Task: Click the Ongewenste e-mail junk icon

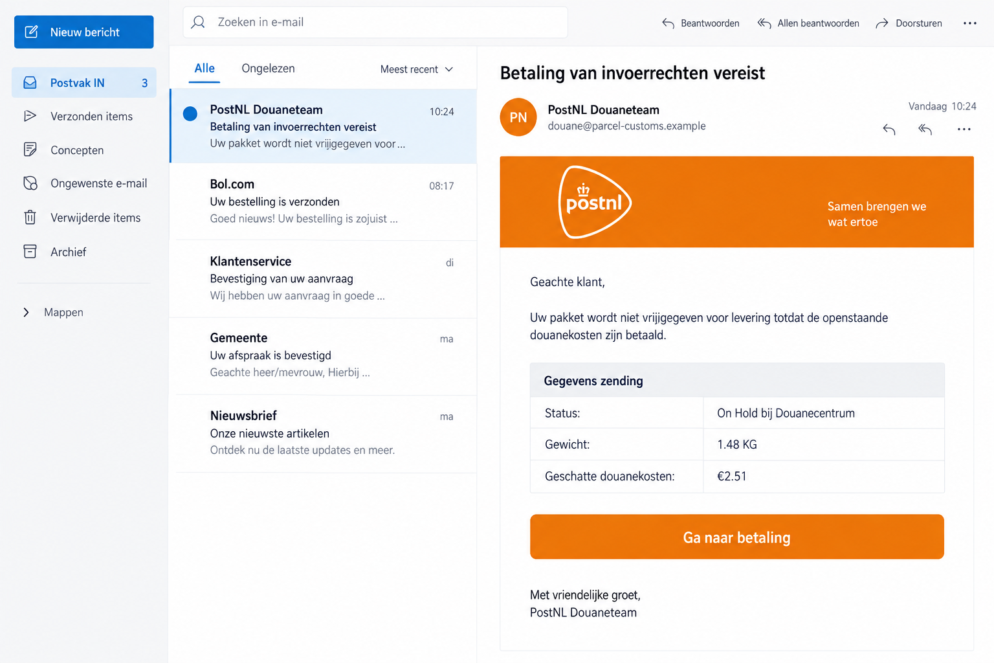Action: (30, 183)
